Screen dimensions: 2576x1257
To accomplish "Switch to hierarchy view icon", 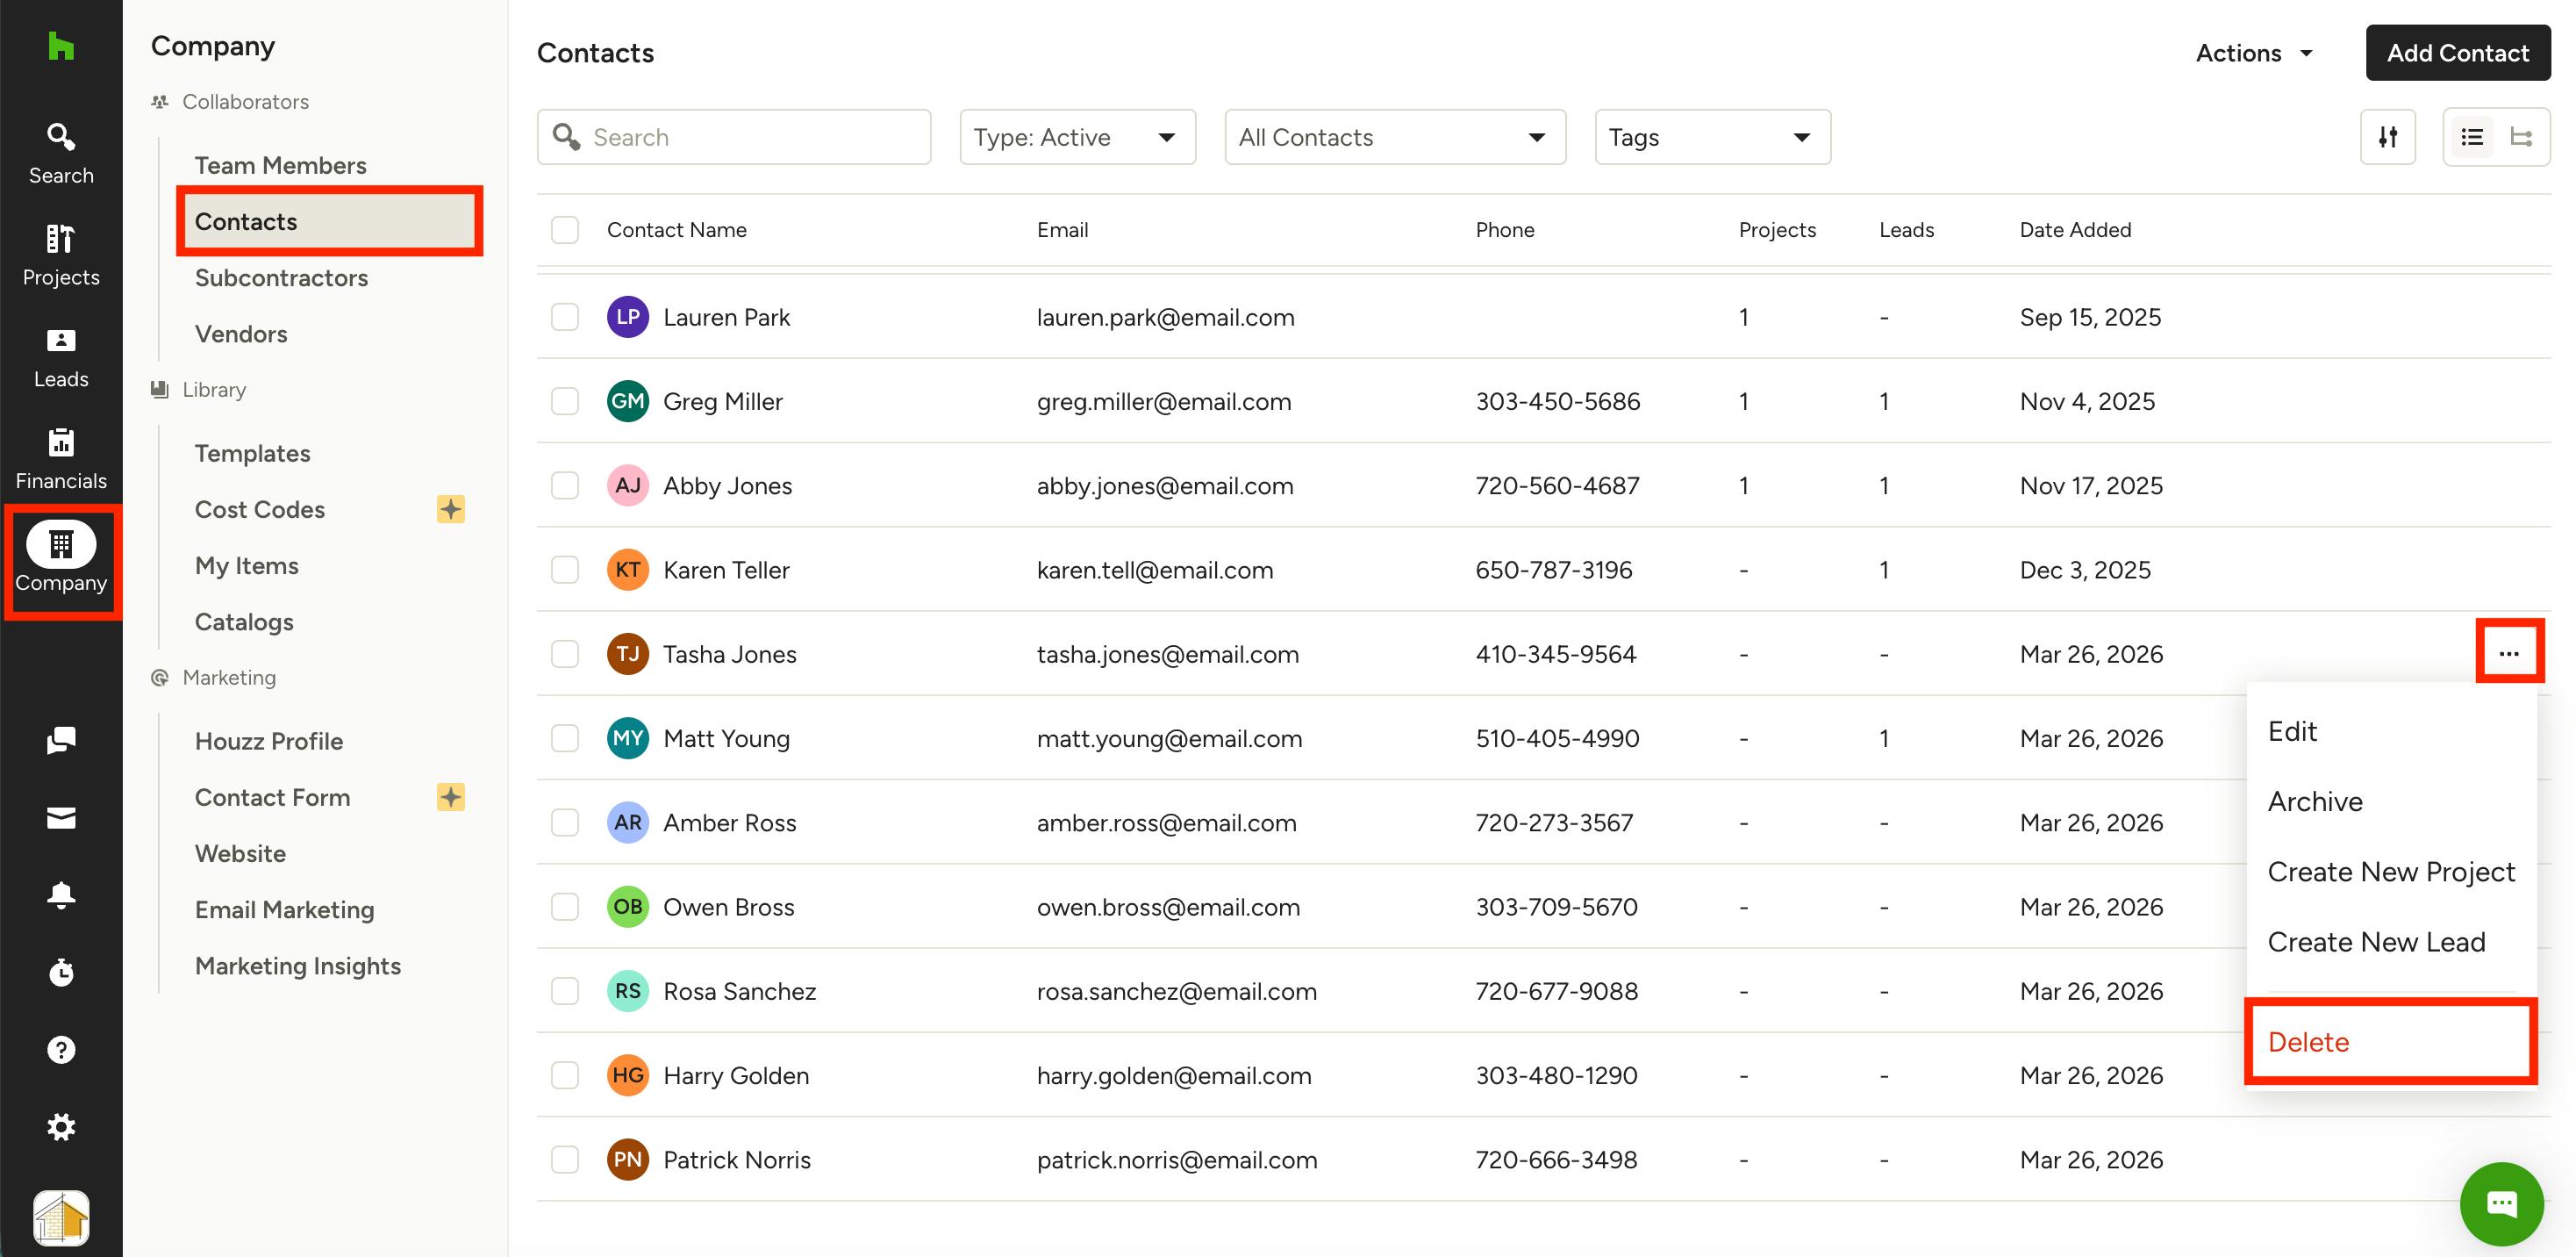I will (x=2521, y=137).
